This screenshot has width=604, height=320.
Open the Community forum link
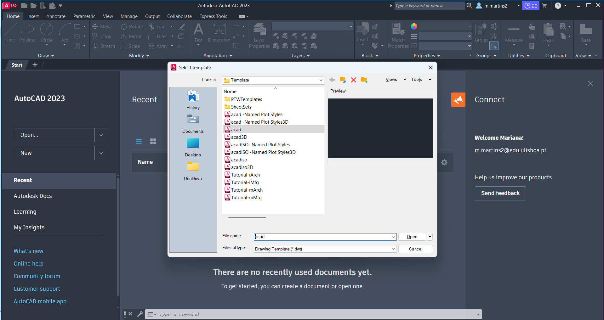coord(37,276)
